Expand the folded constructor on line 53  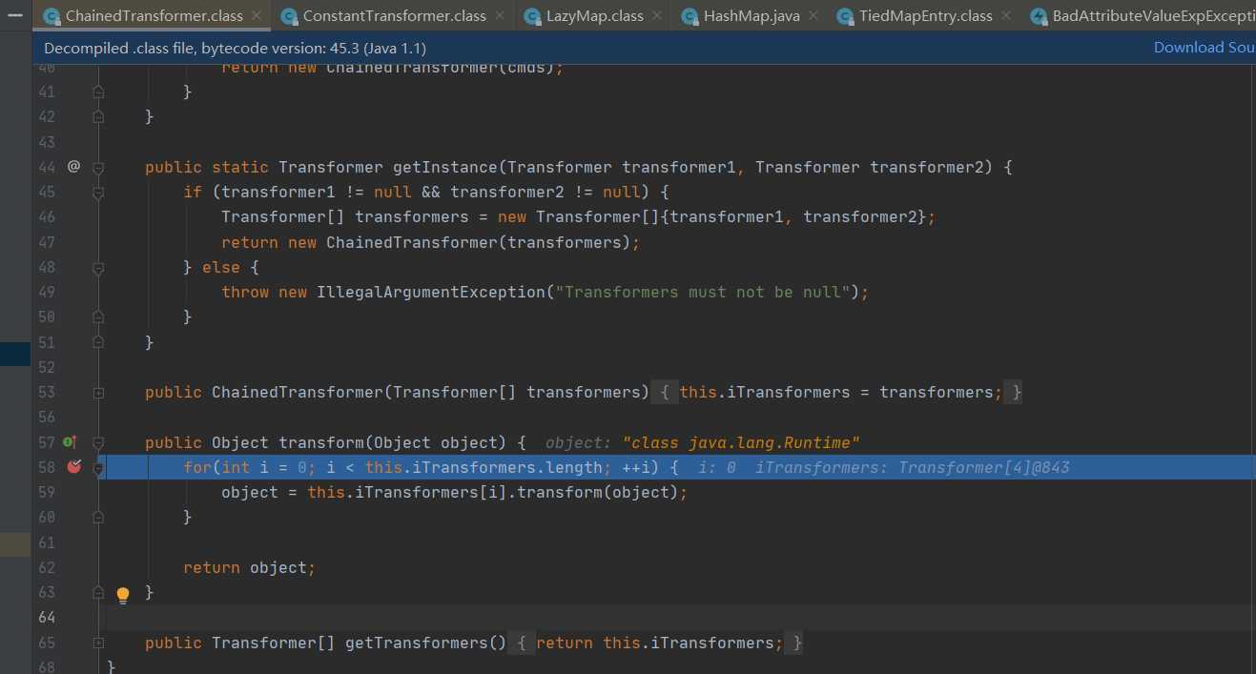click(98, 392)
